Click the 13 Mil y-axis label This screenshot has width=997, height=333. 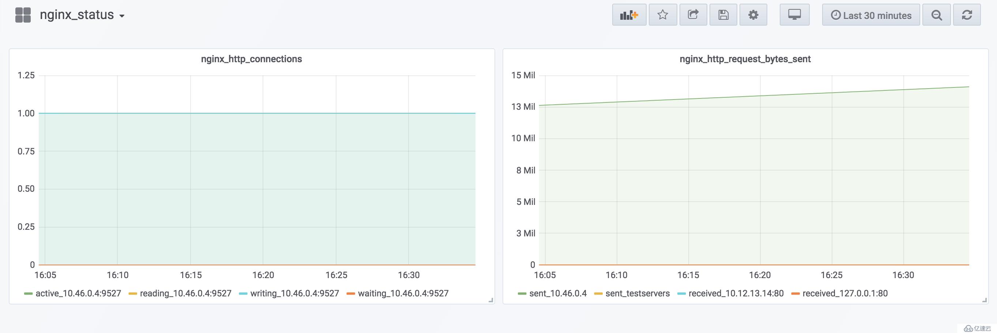[x=523, y=107]
